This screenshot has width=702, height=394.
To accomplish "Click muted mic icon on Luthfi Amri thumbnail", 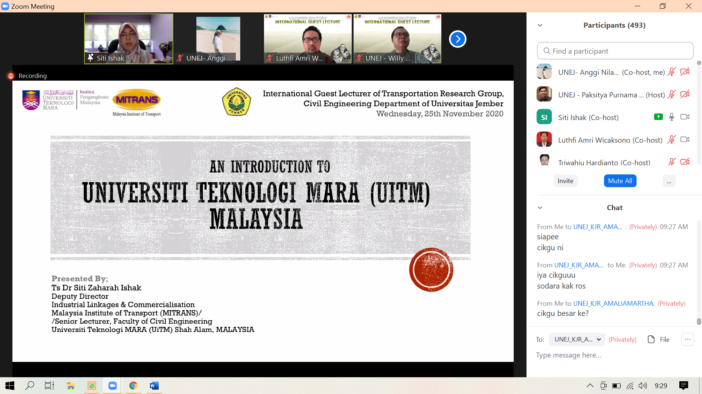I will (x=269, y=58).
